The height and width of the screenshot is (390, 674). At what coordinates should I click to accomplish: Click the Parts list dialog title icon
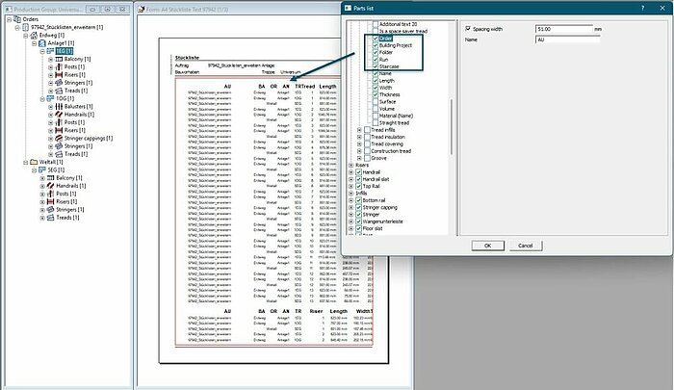coord(348,8)
